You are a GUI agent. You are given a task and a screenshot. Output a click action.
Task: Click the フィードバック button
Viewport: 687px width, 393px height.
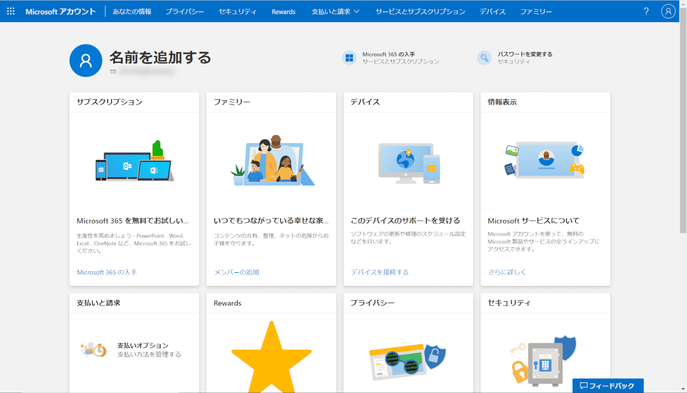pyautogui.click(x=608, y=386)
